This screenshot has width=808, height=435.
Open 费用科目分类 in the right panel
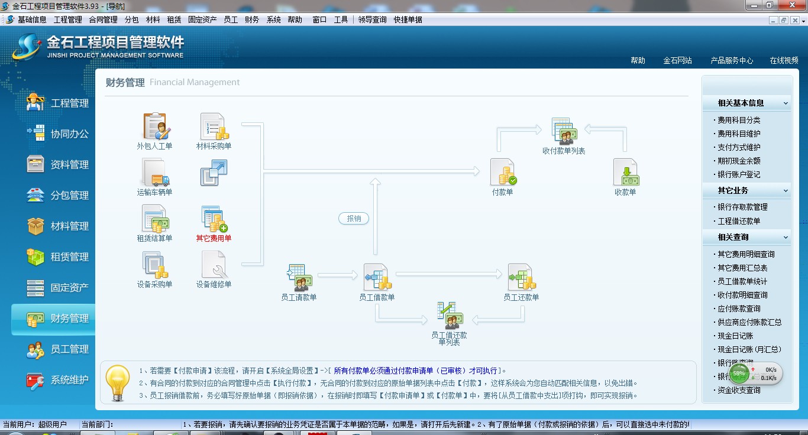point(739,120)
